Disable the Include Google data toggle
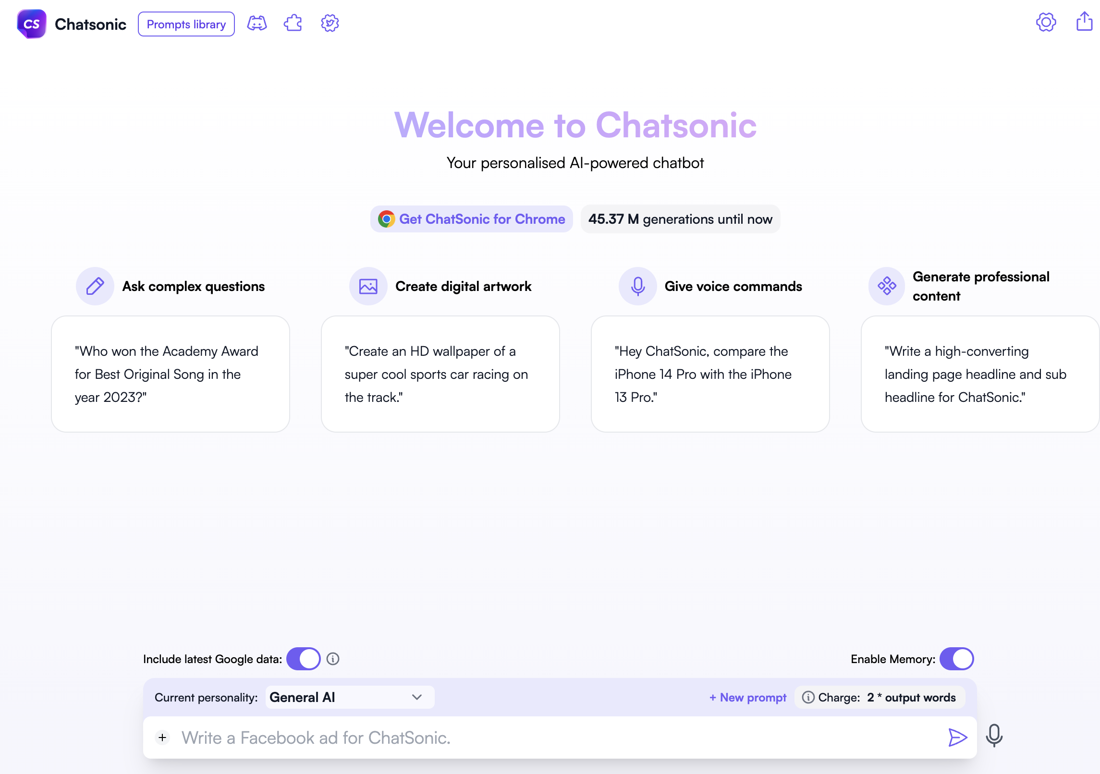The height and width of the screenshot is (774, 1100). [x=303, y=659]
